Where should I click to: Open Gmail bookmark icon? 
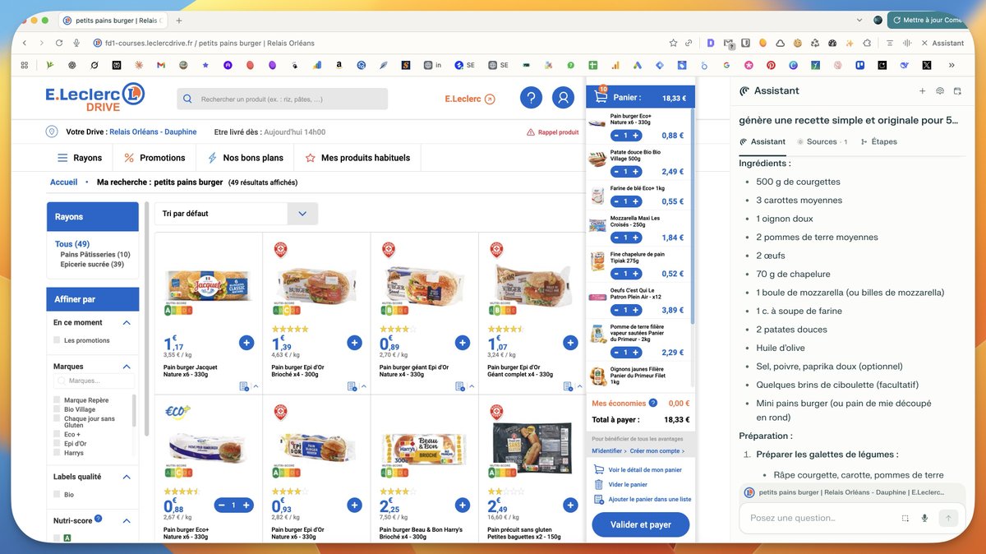161,65
